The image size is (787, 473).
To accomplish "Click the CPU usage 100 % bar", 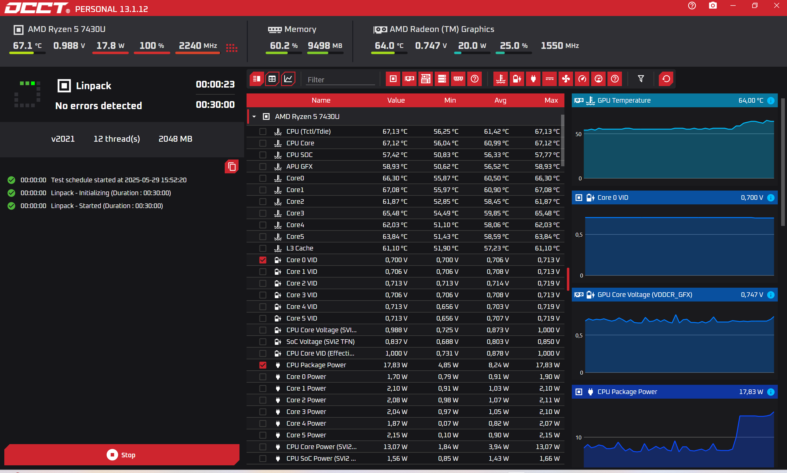I will (x=152, y=53).
